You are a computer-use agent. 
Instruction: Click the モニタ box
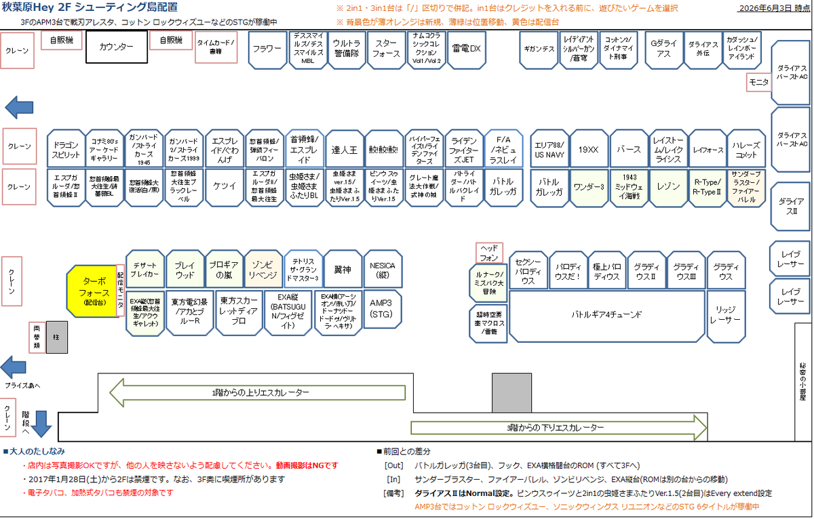tap(758, 82)
